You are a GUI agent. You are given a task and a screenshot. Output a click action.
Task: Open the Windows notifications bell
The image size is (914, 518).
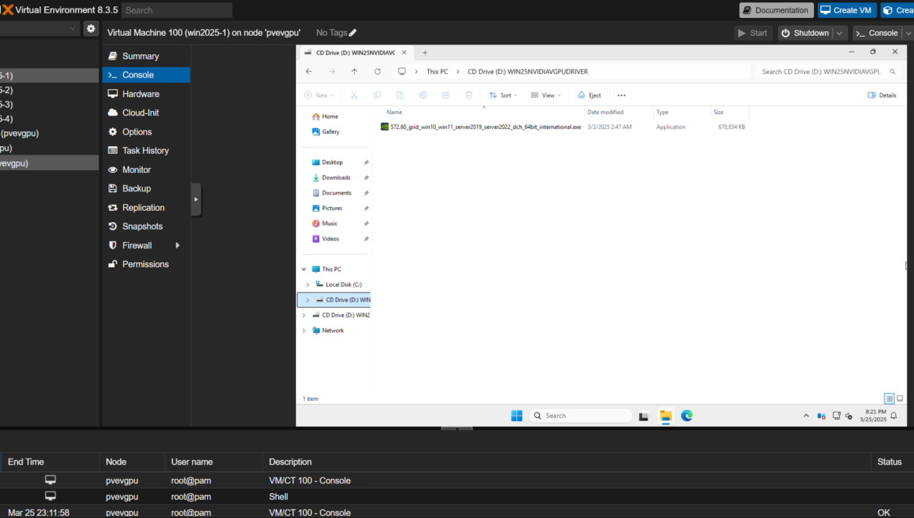pos(894,416)
